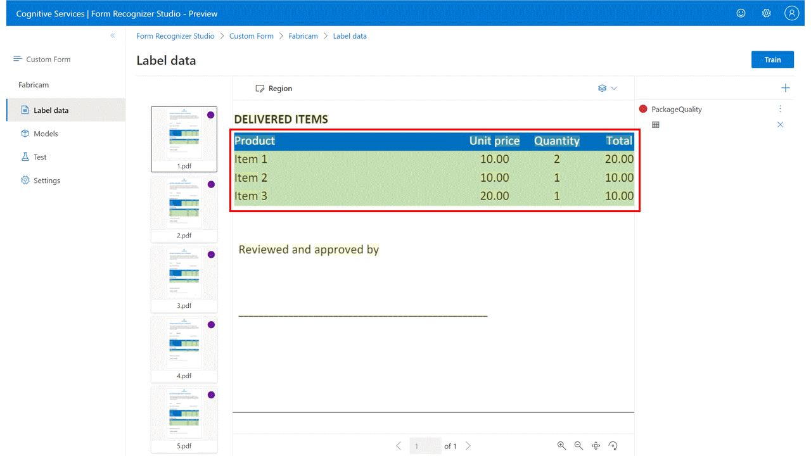Click the 20.00 total for Item 1

point(619,159)
